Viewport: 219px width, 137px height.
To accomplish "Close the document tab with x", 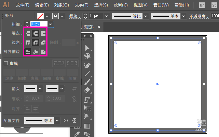I will tap(99, 27).
